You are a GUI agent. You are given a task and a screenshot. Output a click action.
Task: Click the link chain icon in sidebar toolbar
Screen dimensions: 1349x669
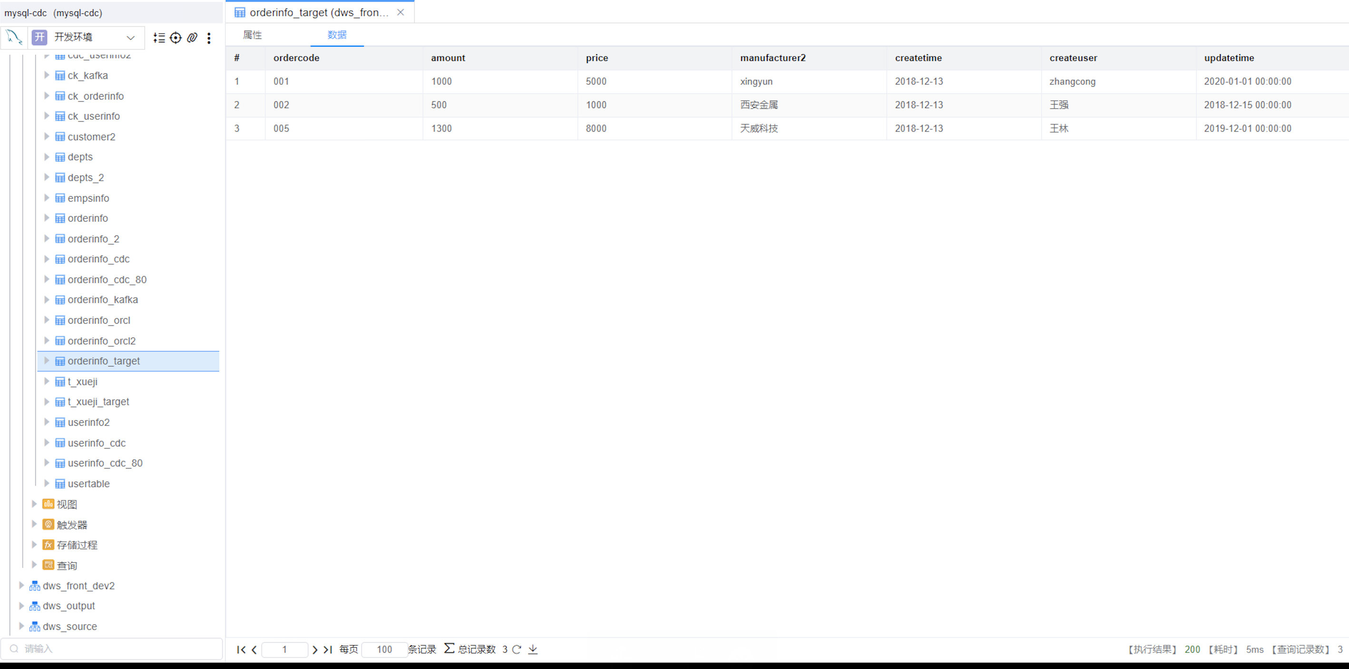pos(192,37)
